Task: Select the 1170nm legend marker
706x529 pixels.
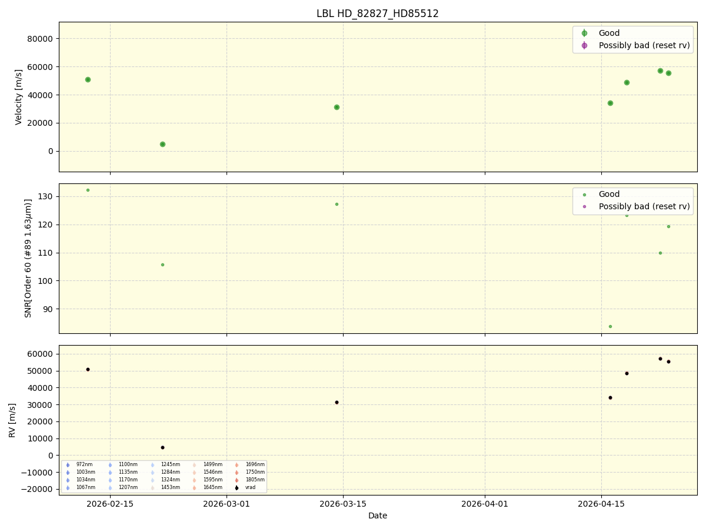Action: pos(110,480)
